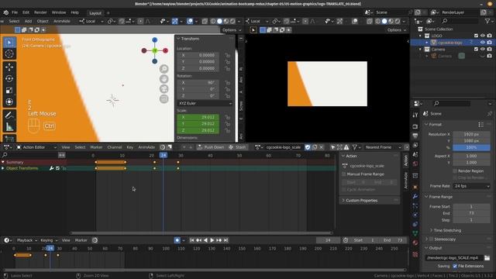This screenshot has height=279, width=496.
Task: Open Options dropdown of the left viewport
Action: pos(232,29)
